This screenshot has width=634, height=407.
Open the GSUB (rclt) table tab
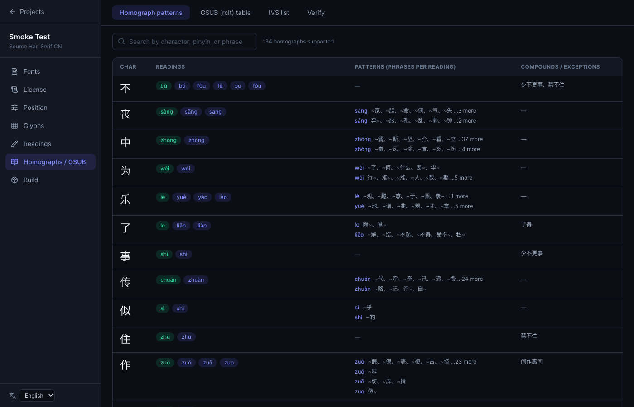click(226, 13)
